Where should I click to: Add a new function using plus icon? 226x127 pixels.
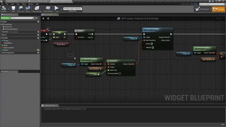pyautogui.click(x=38, y=32)
